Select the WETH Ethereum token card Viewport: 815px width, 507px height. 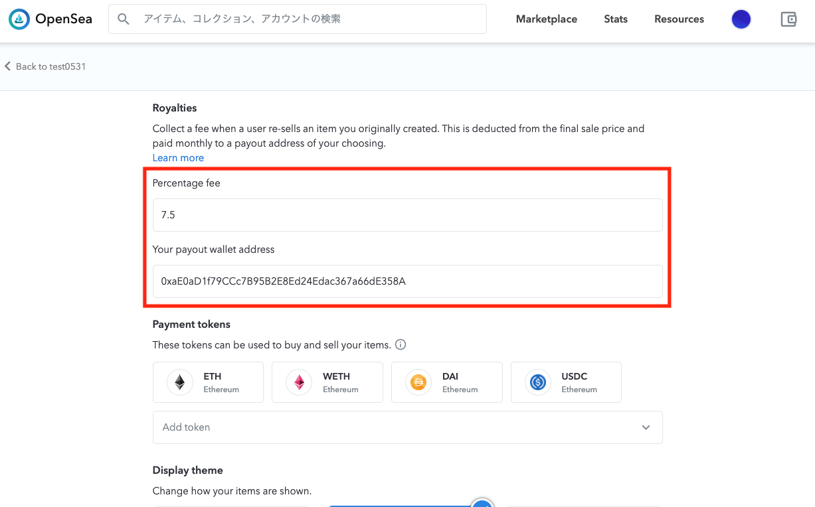[327, 382]
